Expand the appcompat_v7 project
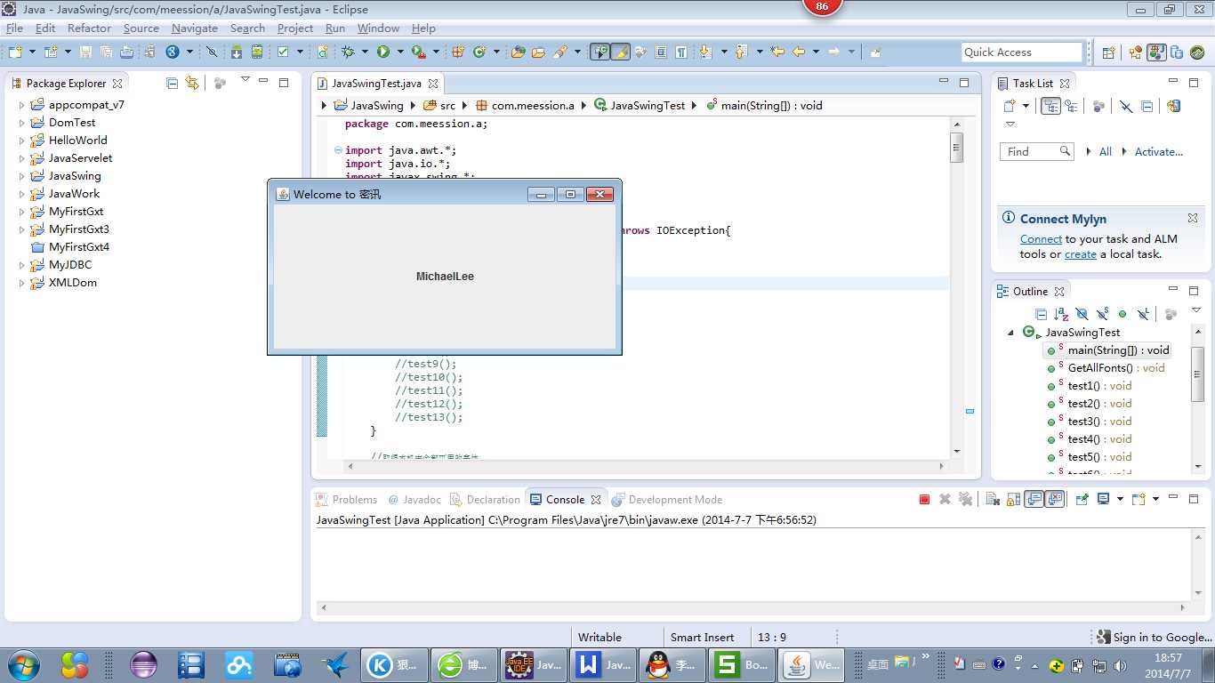 pos(22,105)
